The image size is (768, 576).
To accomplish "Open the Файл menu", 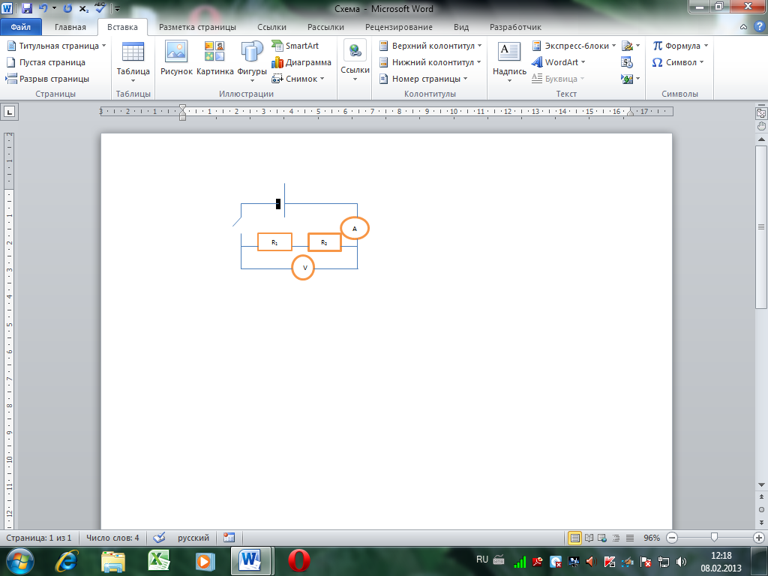I will point(21,27).
